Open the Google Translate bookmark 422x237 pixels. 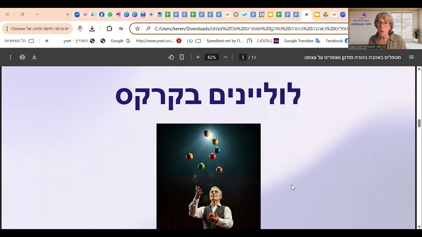point(302,41)
